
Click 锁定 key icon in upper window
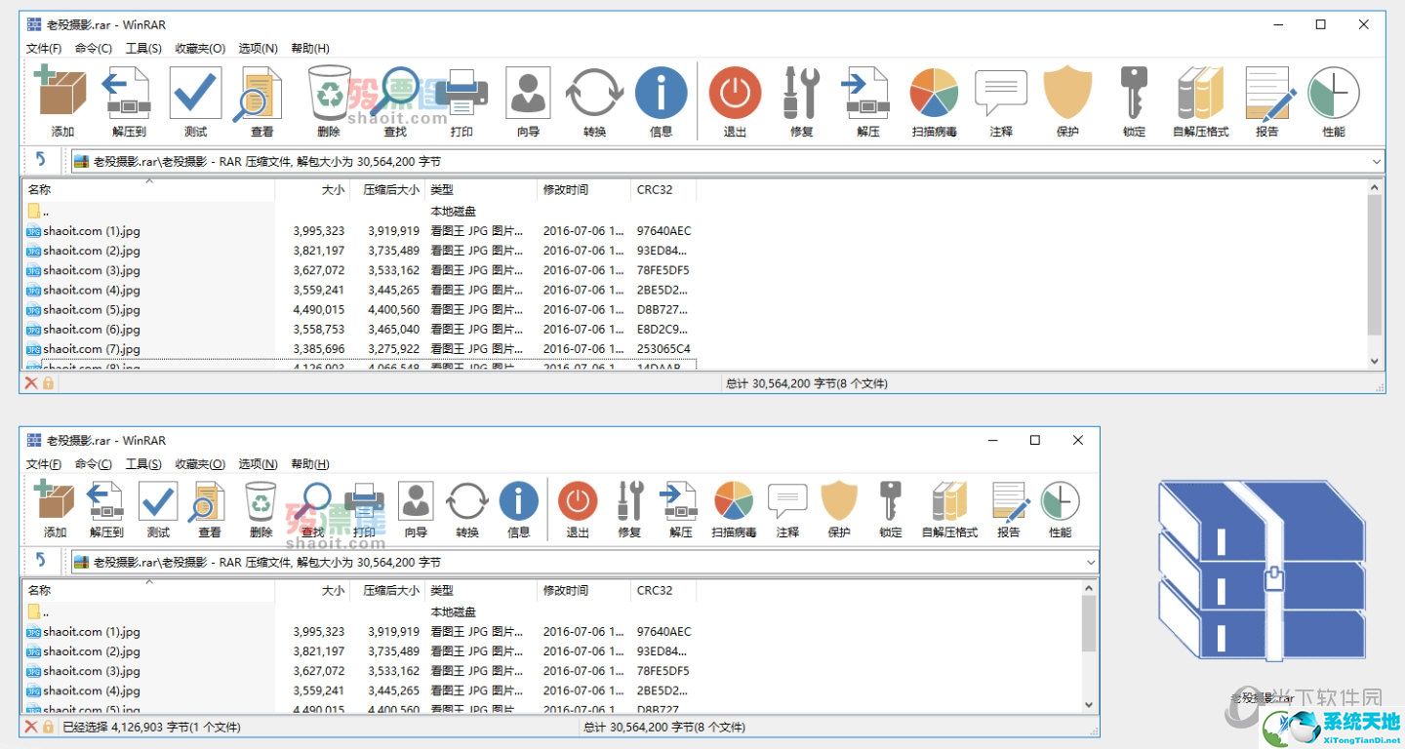click(1134, 93)
